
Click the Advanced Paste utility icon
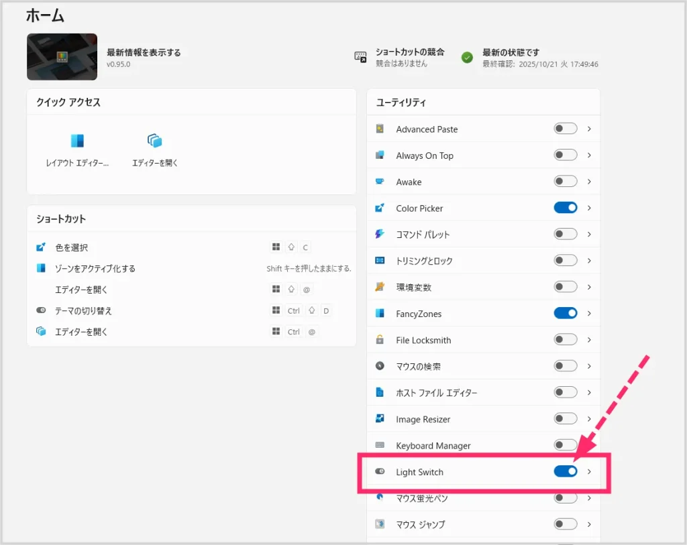click(x=380, y=129)
